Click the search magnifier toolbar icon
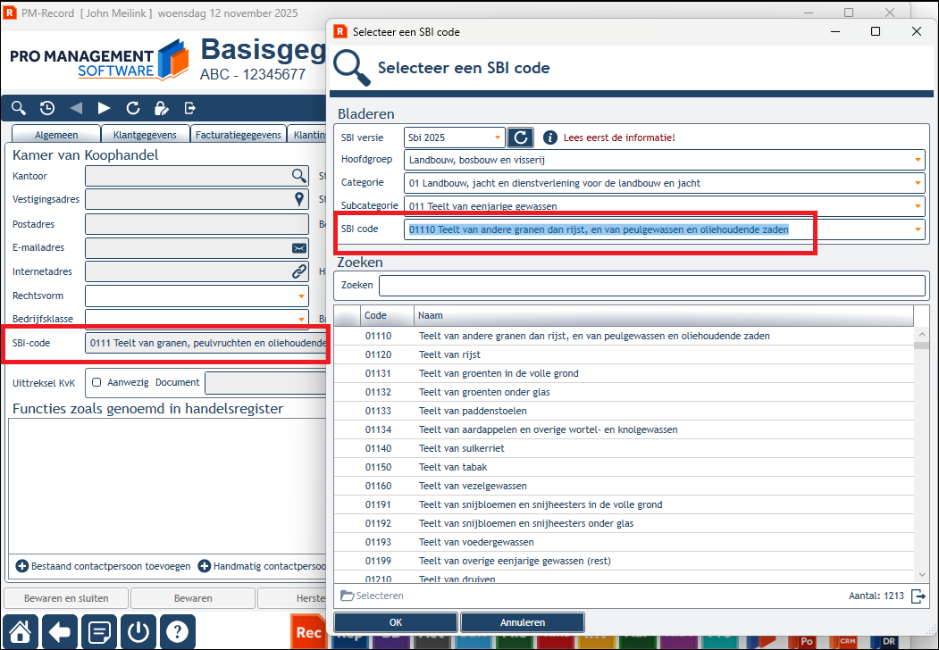 tap(19, 108)
